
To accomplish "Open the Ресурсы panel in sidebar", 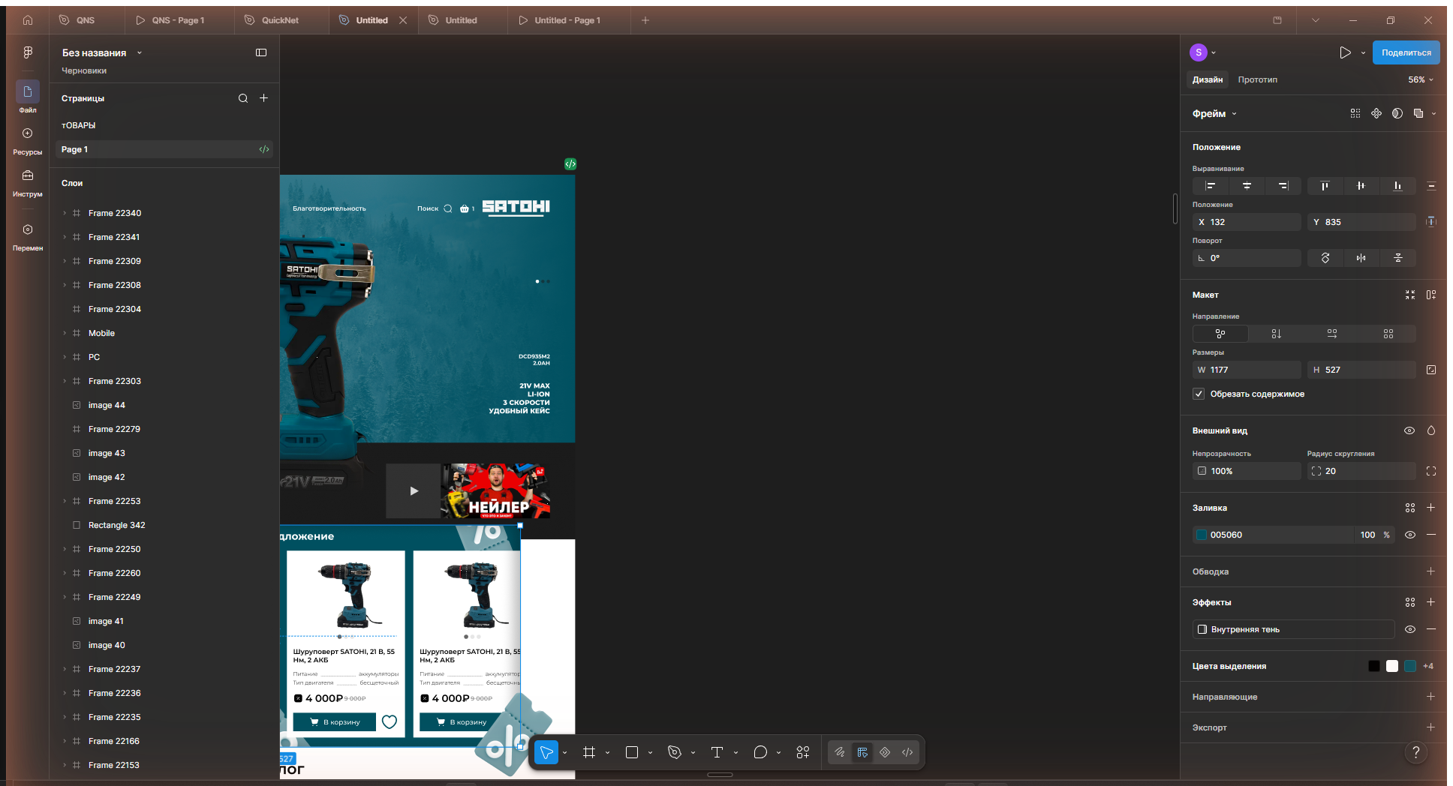I will (28, 141).
